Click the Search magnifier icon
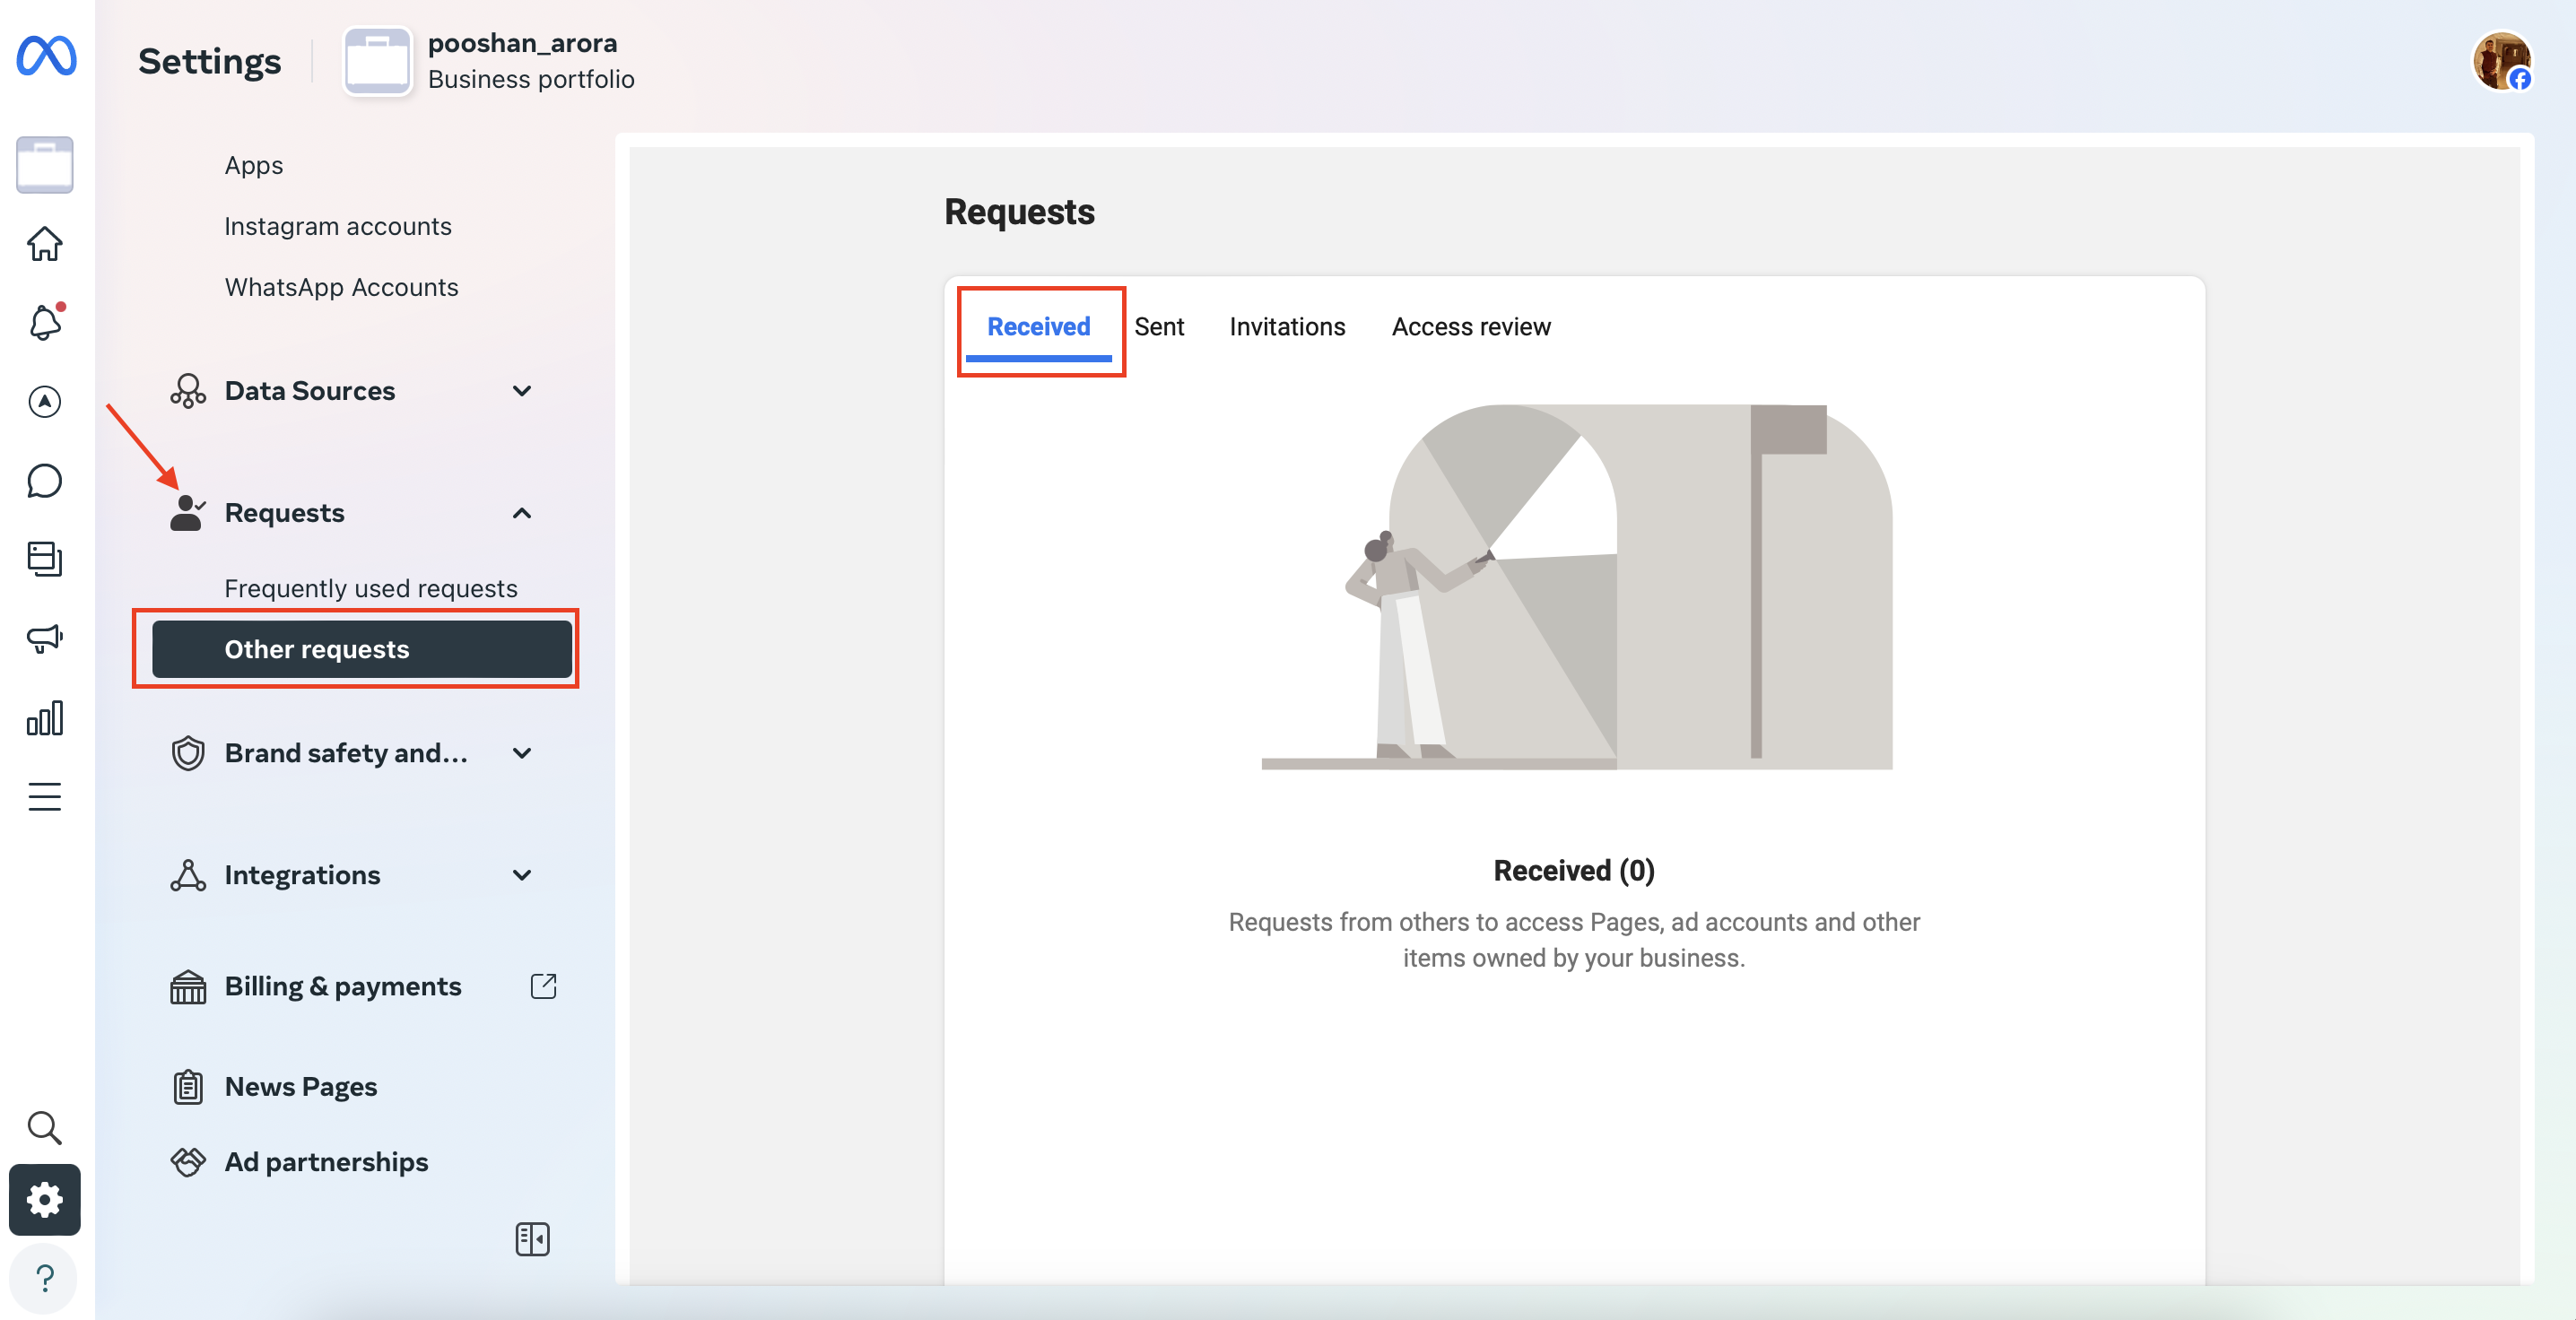The image size is (2576, 1320). click(x=45, y=1127)
